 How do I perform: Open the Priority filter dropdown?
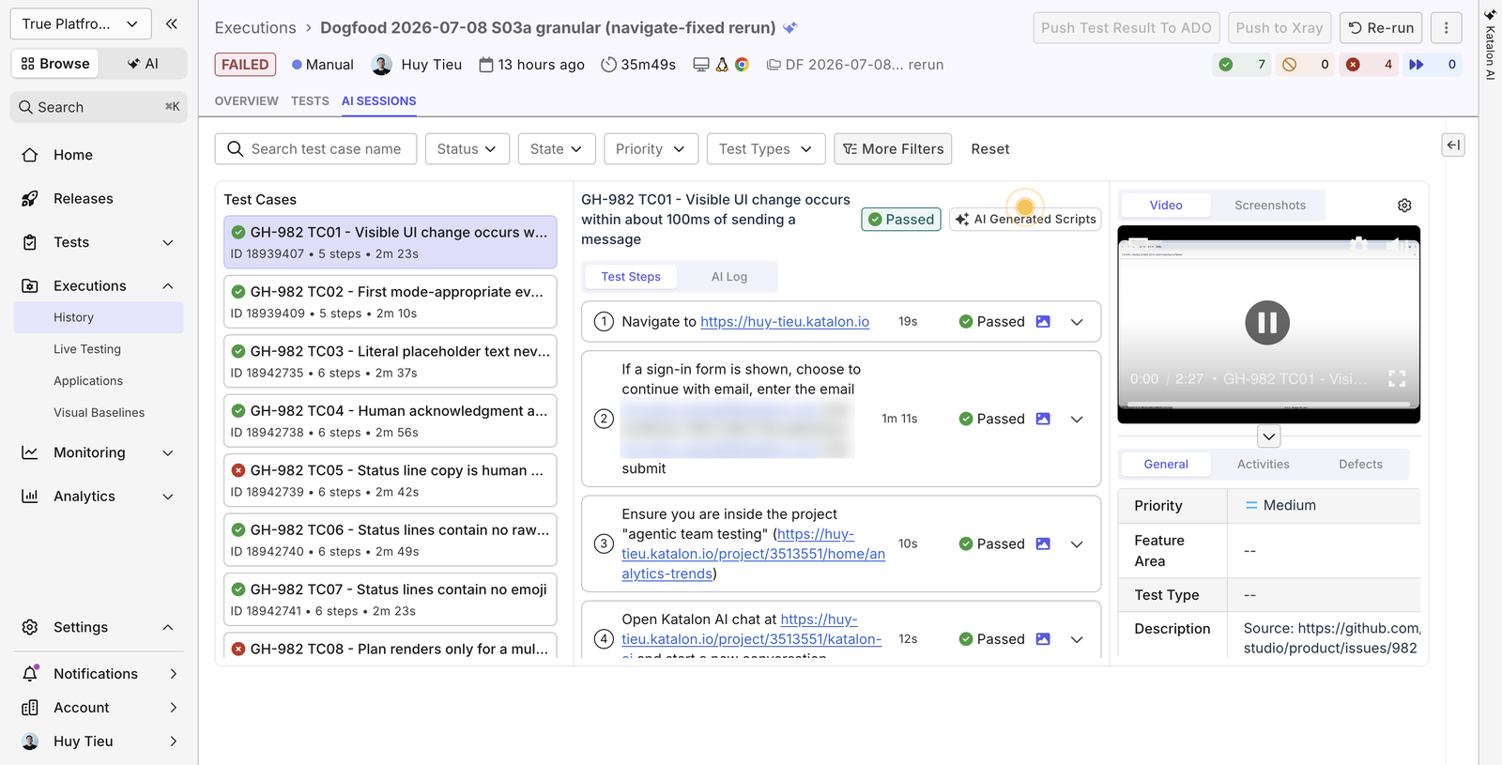tap(651, 149)
